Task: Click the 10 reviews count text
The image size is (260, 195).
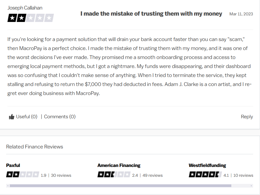Action: (243, 175)
